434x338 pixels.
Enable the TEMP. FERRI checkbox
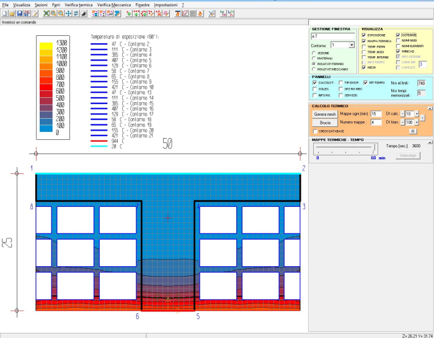pos(365,46)
